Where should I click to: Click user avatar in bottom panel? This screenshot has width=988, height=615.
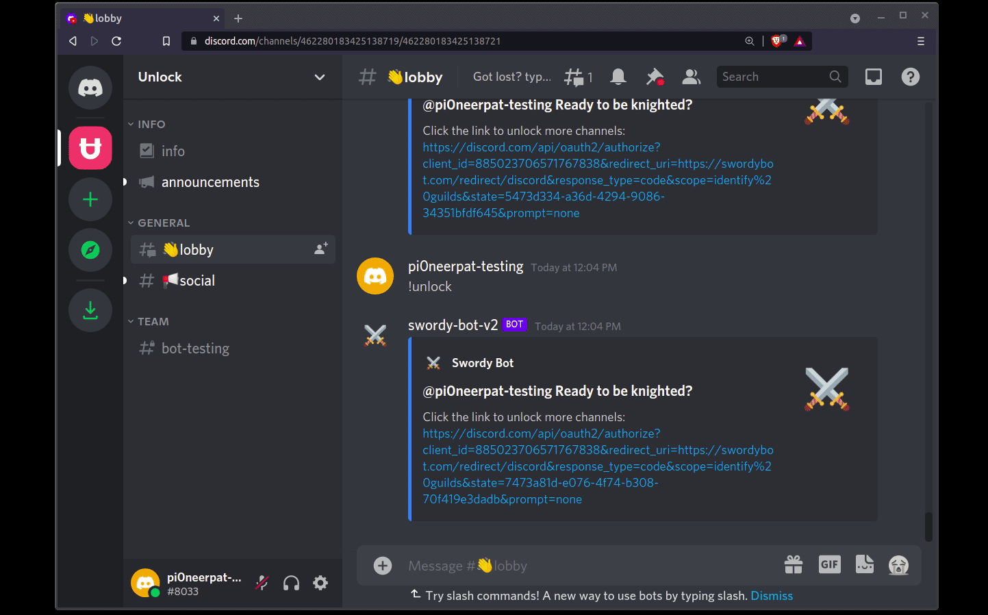click(145, 583)
